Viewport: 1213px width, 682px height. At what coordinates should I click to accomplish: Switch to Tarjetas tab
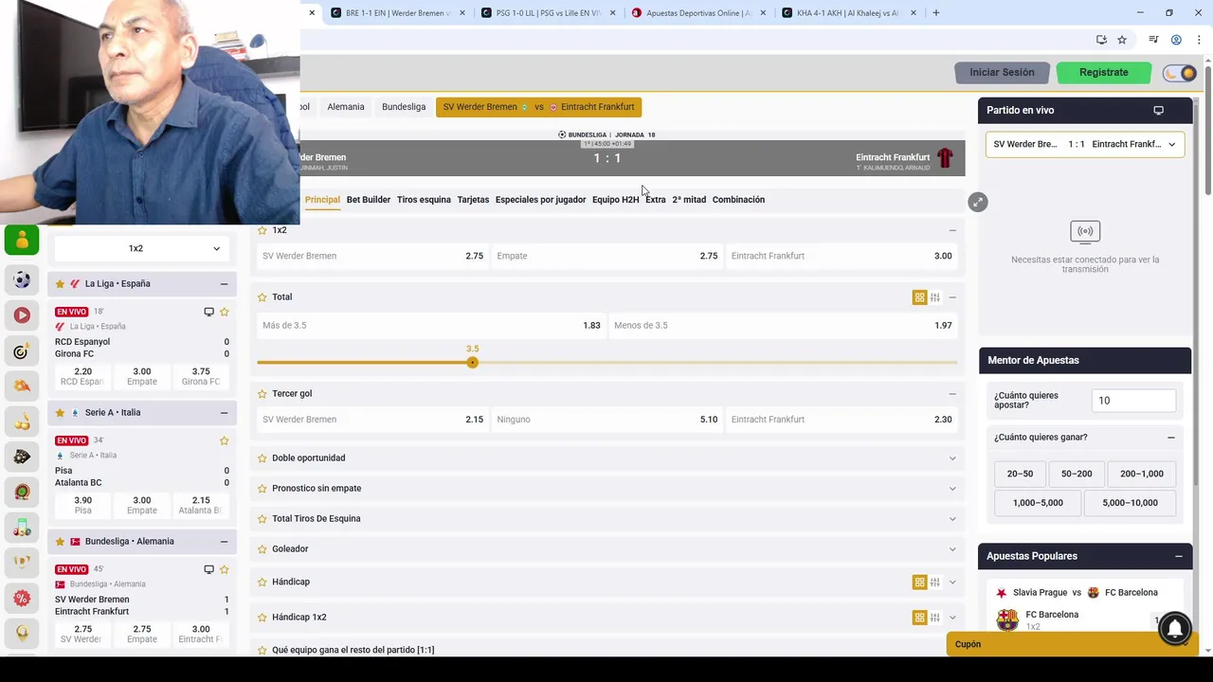[x=473, y=200]
